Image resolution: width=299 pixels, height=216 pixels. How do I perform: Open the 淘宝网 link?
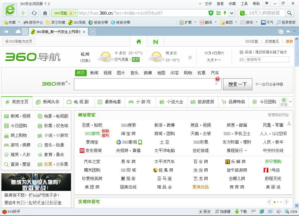click(128, 134)
